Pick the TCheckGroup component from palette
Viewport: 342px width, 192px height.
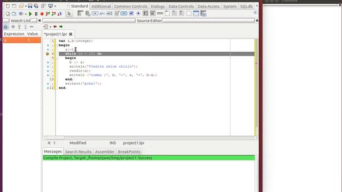[x=182, y=13]
